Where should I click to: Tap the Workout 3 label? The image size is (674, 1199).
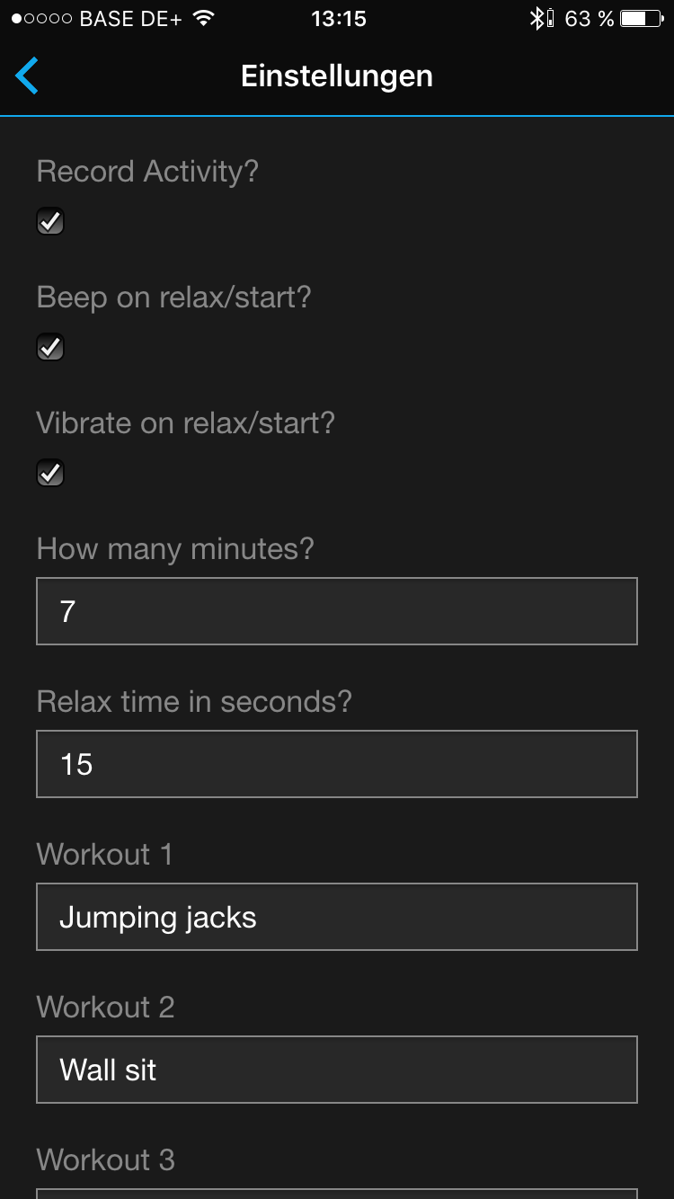pos(106,1160)
